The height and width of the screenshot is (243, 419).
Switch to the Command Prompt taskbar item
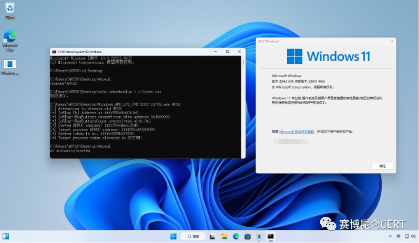coord(271,236)
